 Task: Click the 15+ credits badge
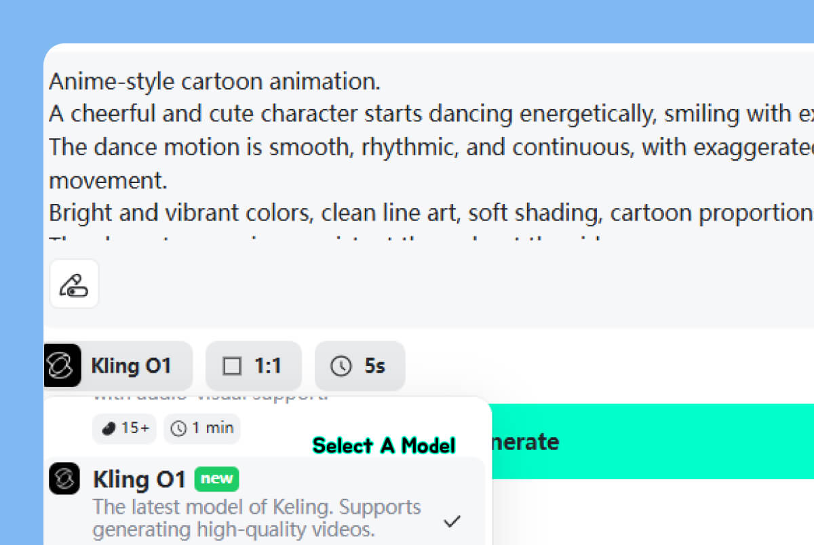point(124,428)
